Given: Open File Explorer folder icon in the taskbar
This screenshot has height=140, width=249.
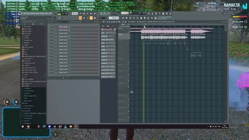Looking at the screenshot, I should [x=71, y=126].
